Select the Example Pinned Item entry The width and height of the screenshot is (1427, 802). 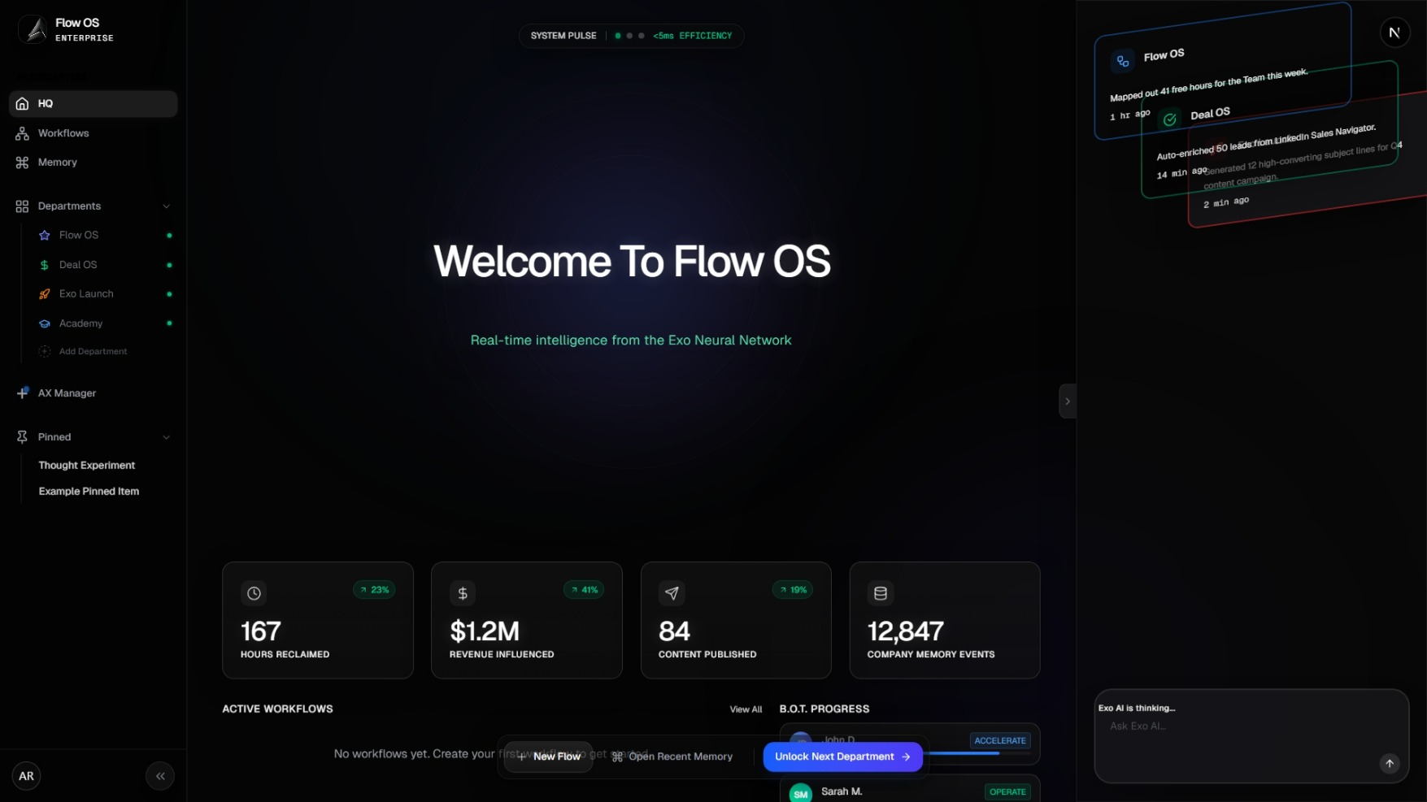point(89,491)
